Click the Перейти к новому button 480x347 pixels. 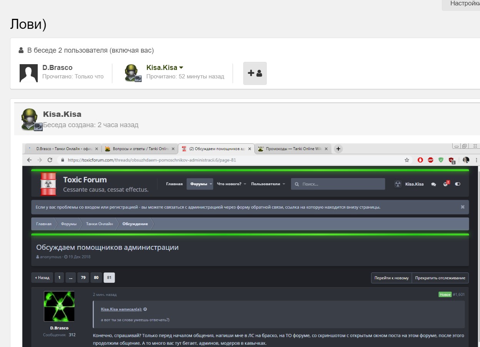[391, 278]
